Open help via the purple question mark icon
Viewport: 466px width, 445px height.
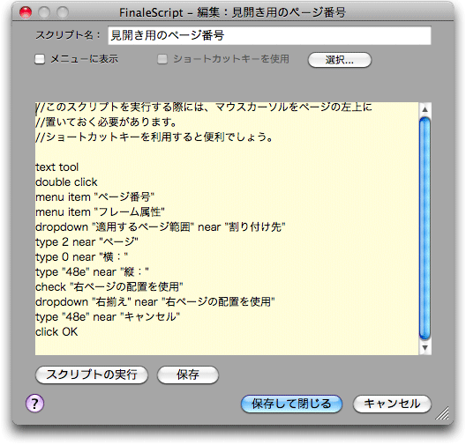[x=34, y=404]
